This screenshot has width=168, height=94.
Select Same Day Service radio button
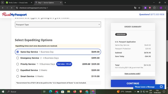(18, 52)
